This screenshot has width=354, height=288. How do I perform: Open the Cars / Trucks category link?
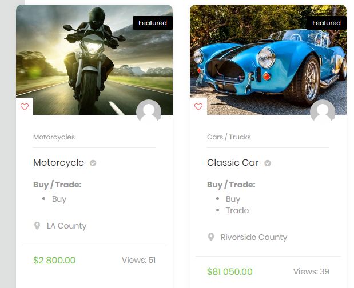tap(229, 137)
